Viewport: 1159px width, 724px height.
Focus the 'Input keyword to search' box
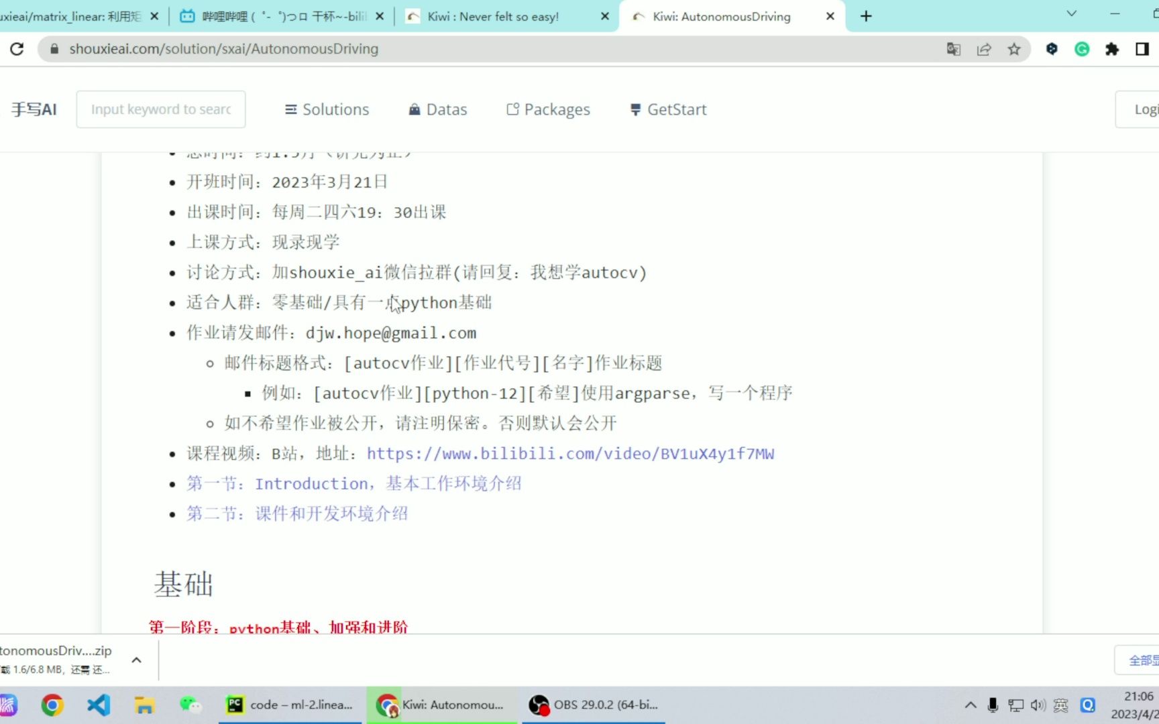point(161,109)
